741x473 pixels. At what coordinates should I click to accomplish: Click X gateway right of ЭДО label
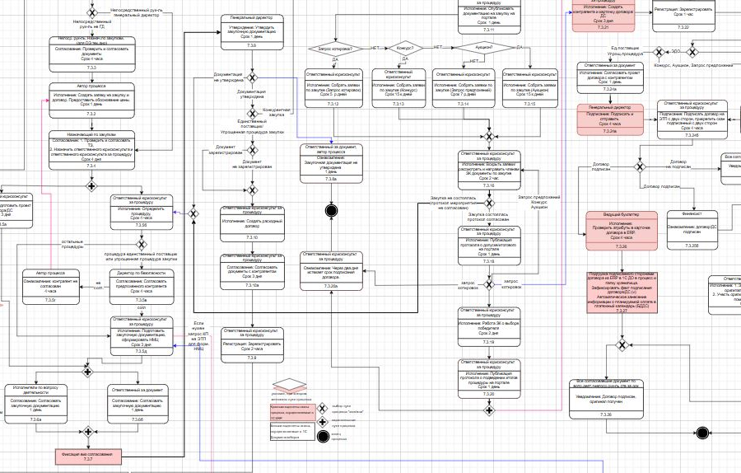pyautogui.click(x=692, y=52)
